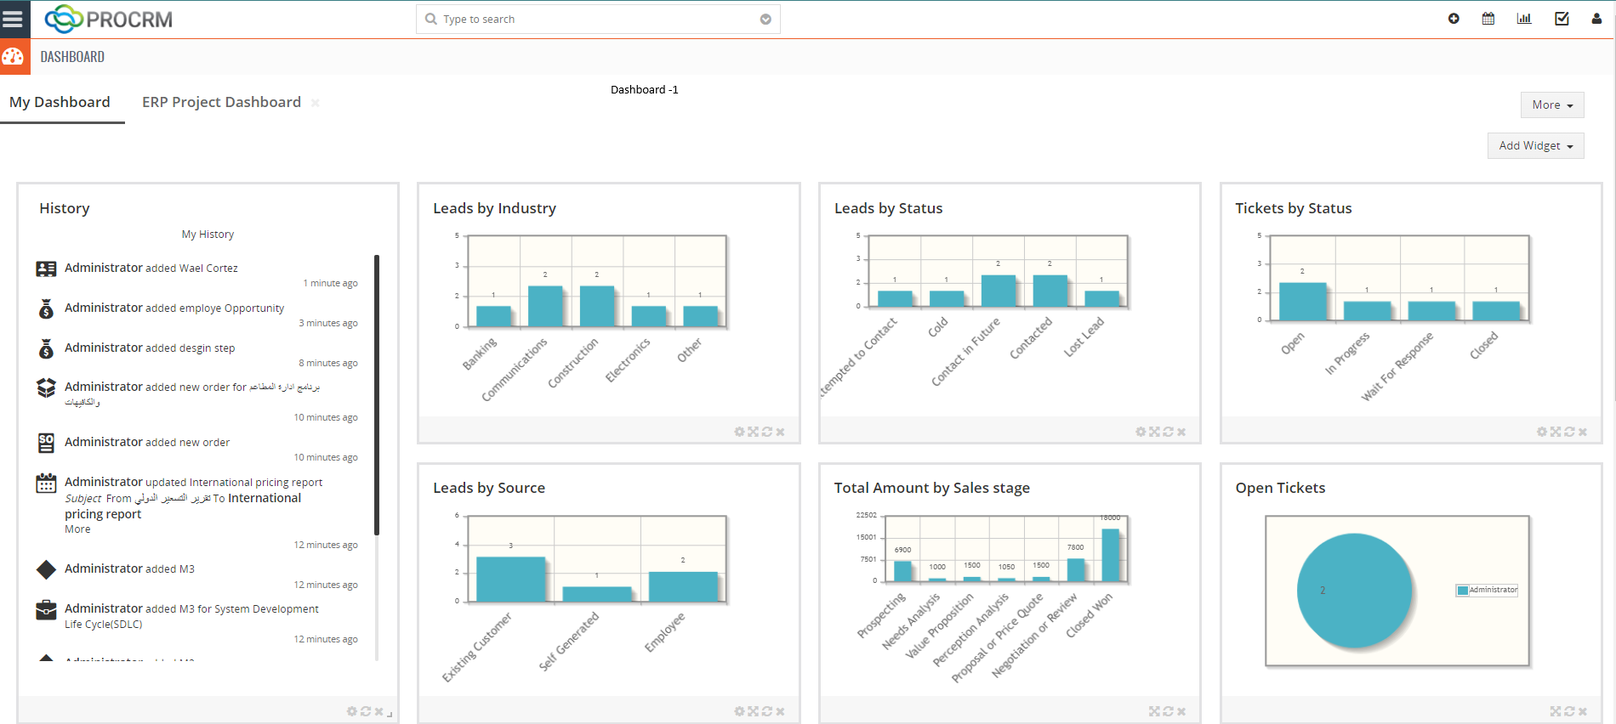Remove the Leads by Source widget
This screenshot has width=1616, height=724.
(781, 711)
